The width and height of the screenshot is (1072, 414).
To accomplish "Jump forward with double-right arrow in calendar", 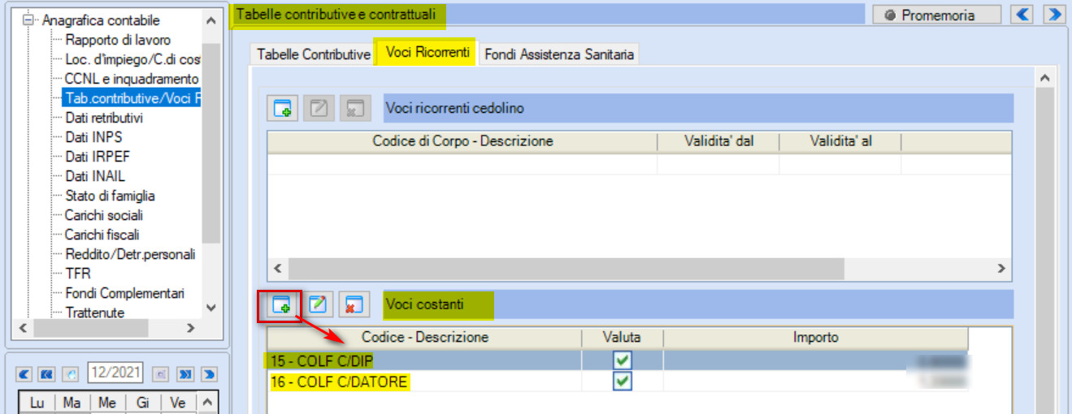I will point(184,374).
